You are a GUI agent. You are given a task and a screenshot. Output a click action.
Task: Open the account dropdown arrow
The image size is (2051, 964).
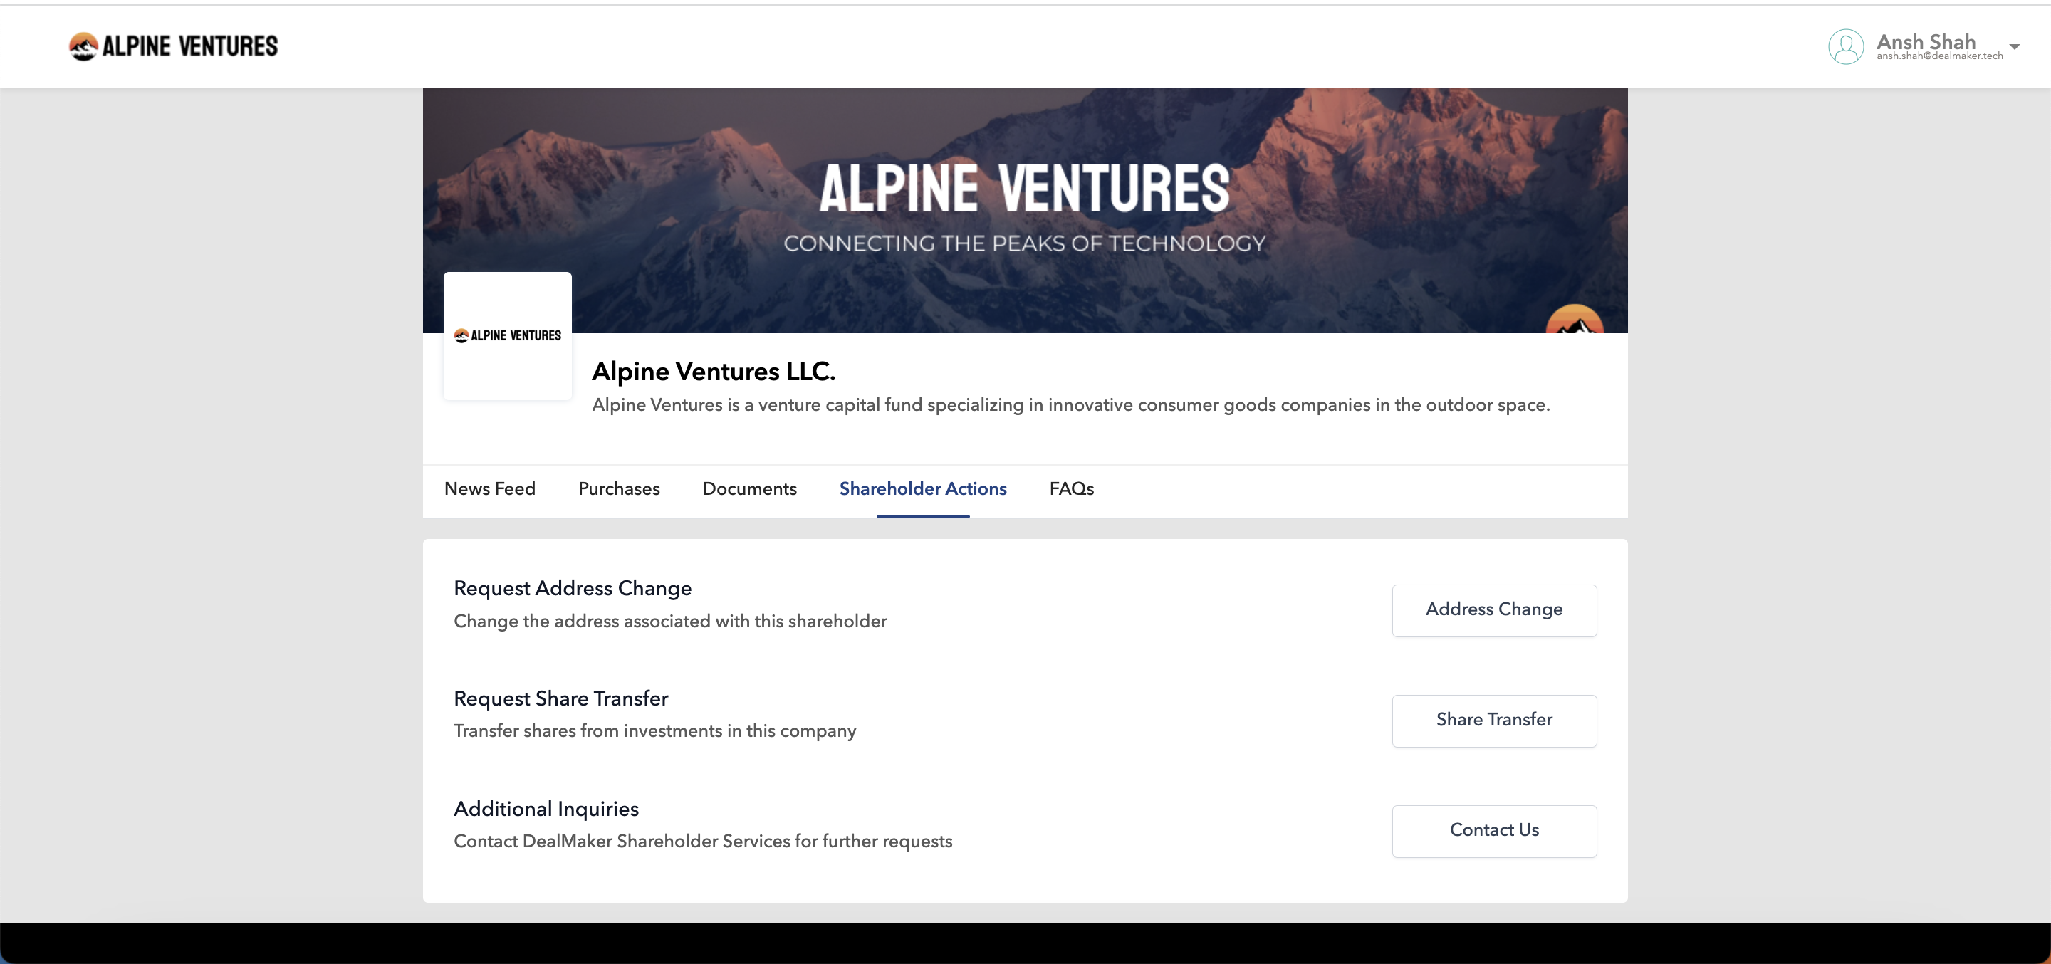pos(2013,46)
